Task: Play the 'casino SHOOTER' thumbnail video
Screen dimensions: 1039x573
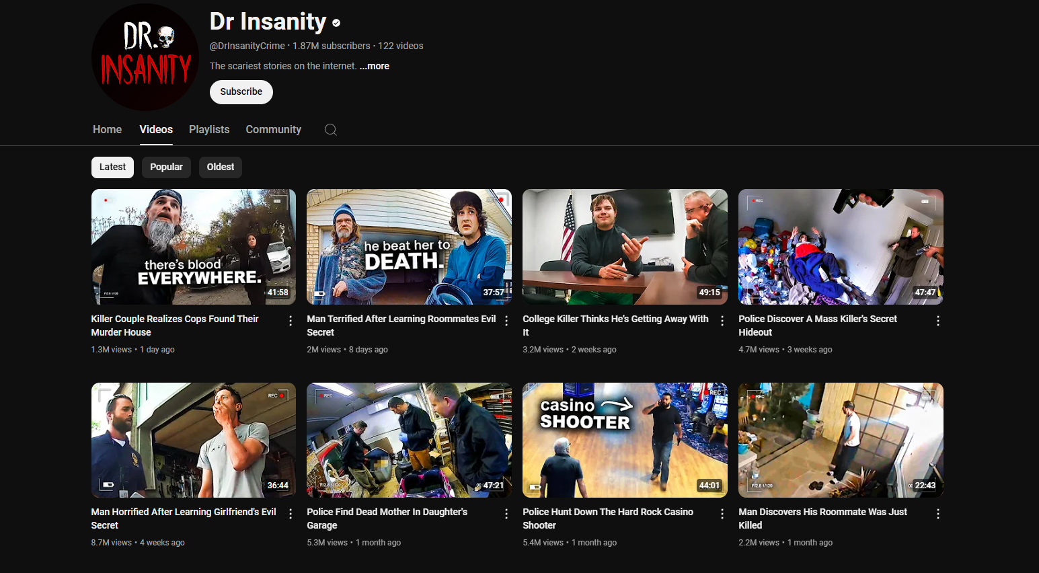Action: 625,441
